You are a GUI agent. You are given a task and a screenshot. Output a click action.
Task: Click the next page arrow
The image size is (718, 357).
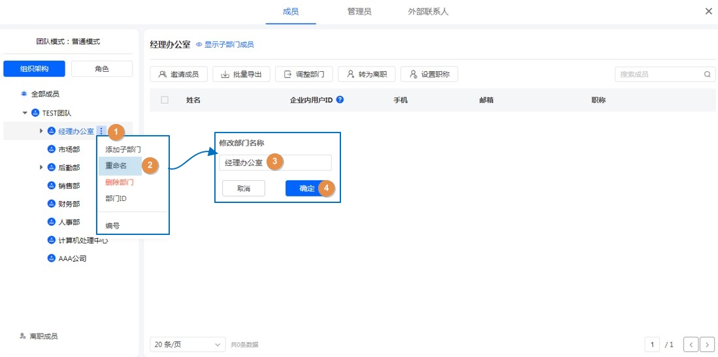(707, 344)
